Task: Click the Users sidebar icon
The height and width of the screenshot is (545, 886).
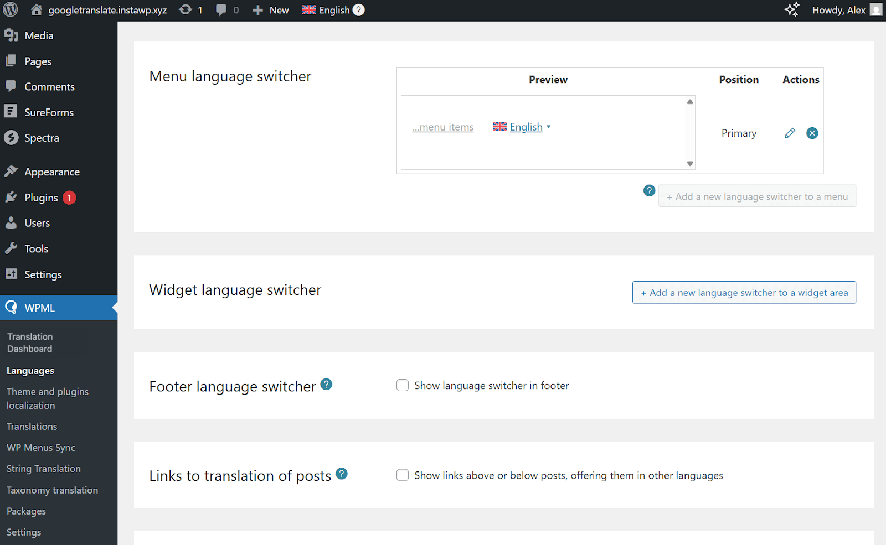Action: click(x=11, y=222)
